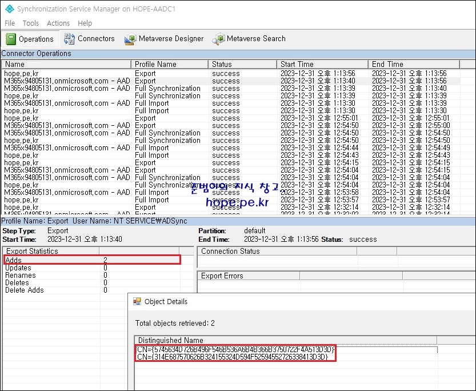The height and width of the screenshot is (391, 476).
Task: Sort by End Time column header
Action: 414,65
